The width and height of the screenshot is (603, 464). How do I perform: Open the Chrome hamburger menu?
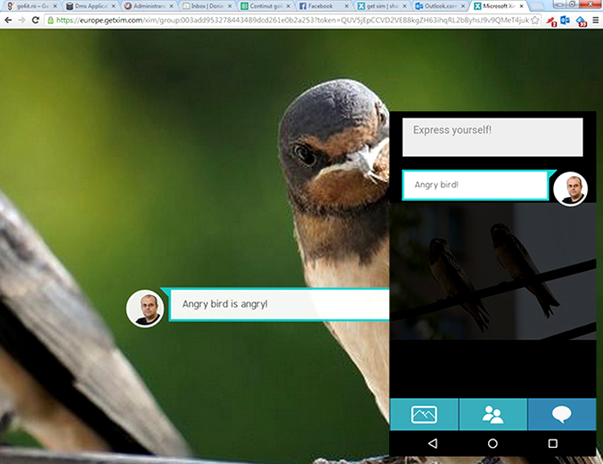tap(595, 20)
